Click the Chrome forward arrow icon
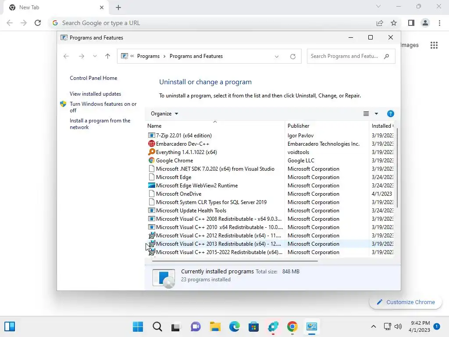 24,23
